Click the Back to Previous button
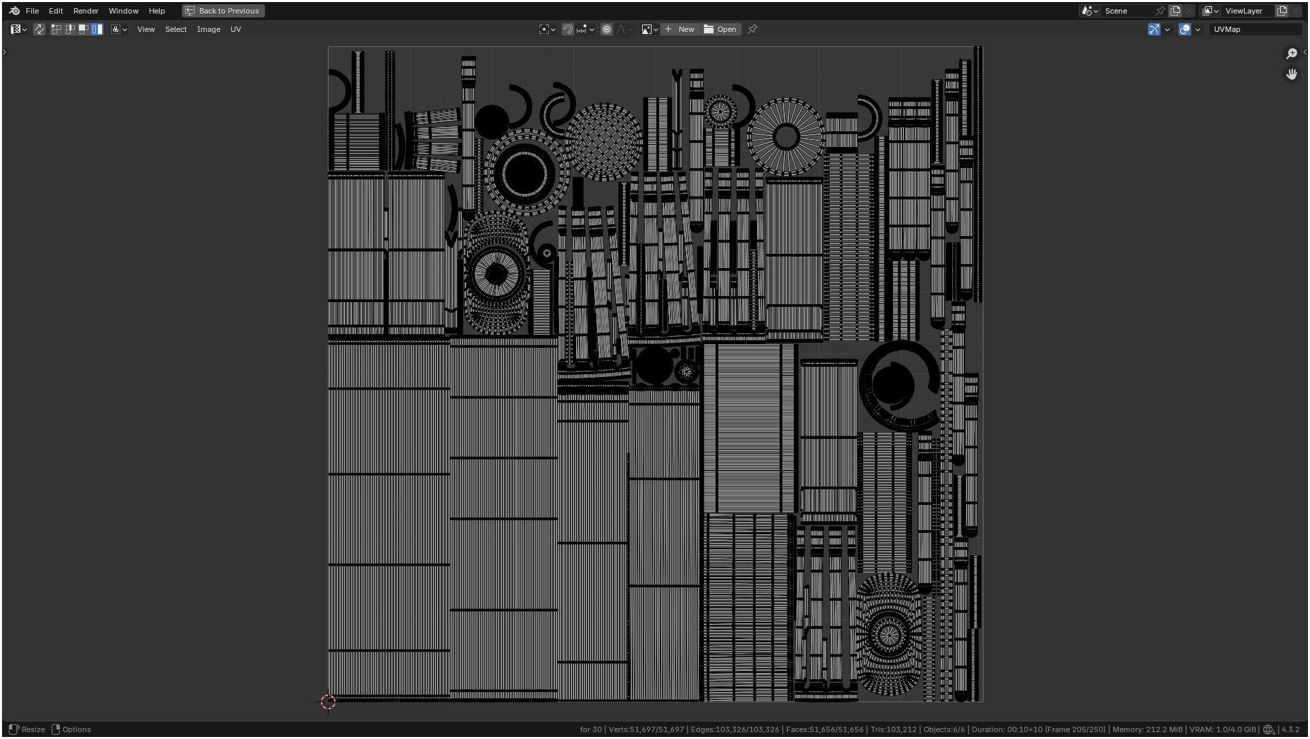This screenshot has height=739, width=1310. click(223, 11)
